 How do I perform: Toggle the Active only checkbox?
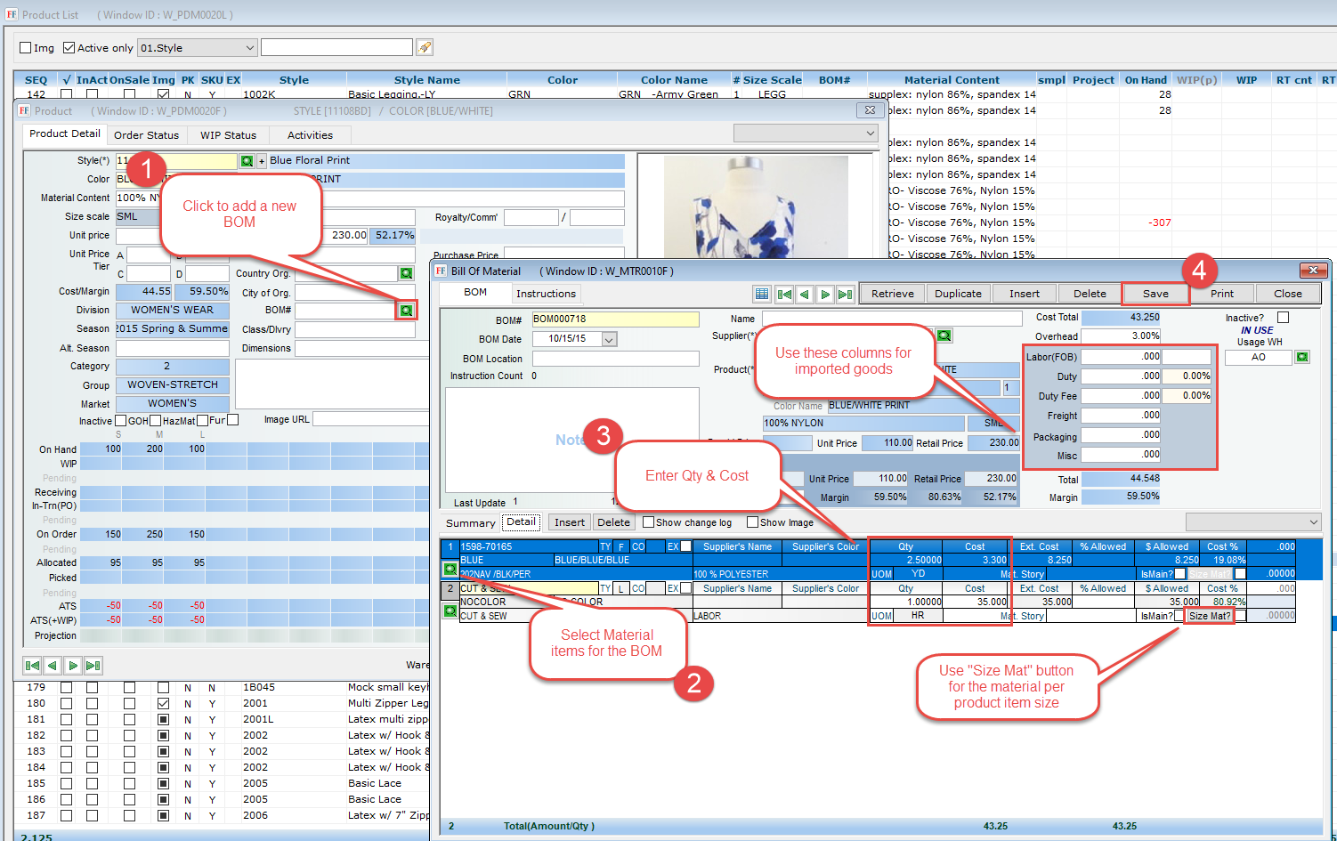pos(69,48)
